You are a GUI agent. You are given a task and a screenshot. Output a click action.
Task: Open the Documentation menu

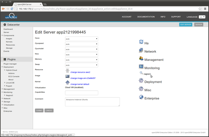tap(146, 17)
